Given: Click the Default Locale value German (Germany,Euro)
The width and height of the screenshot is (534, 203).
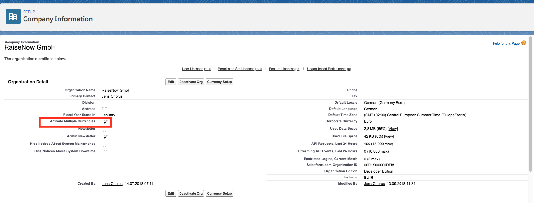Looking at the screenshot, I should tap(384, 103).
